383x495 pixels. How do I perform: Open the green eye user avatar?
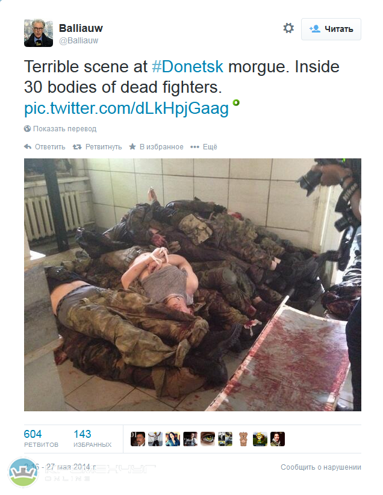pos(208,439)
